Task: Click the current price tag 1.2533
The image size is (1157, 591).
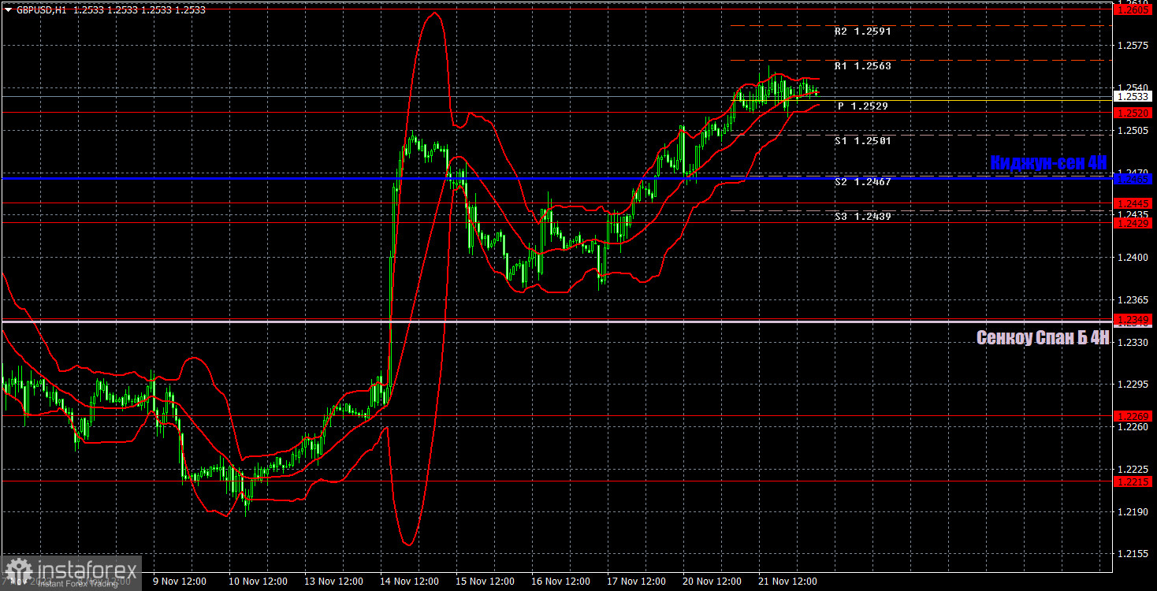Action: [x=1133, y=97]
